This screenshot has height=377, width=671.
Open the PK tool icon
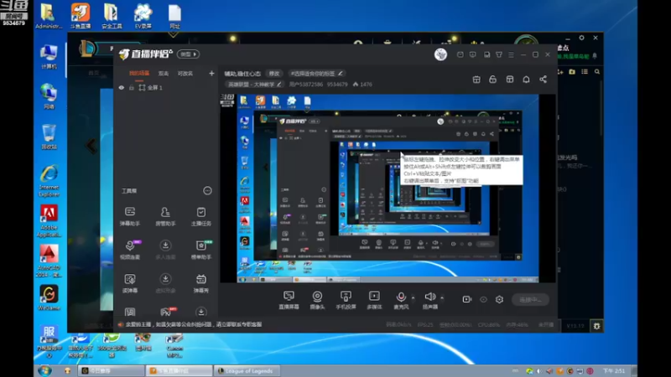tap(166, 312)
